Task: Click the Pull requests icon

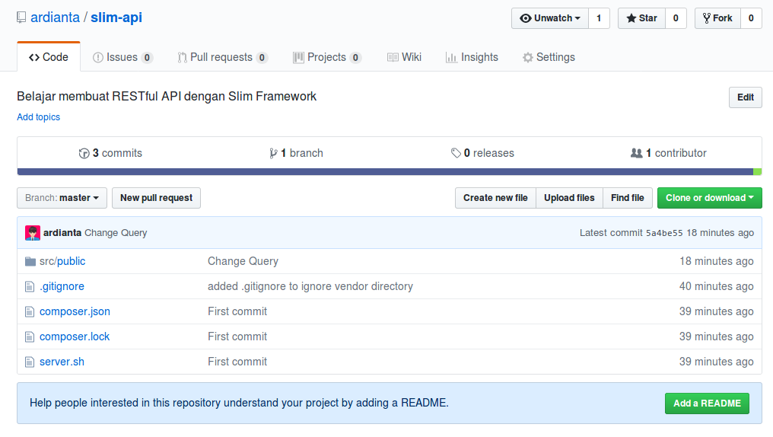Action: pos(182,58)
